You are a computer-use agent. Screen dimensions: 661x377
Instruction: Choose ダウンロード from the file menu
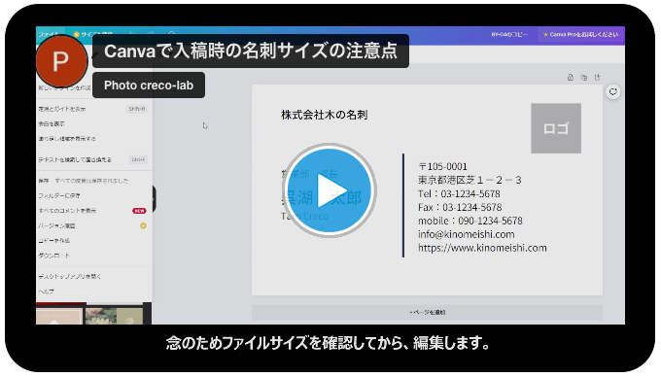click(x=54, y=256)
